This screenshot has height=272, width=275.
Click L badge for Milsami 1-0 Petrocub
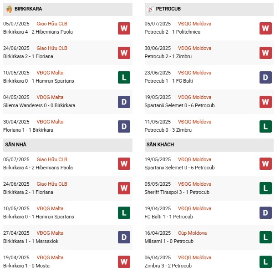coord(265,237)
